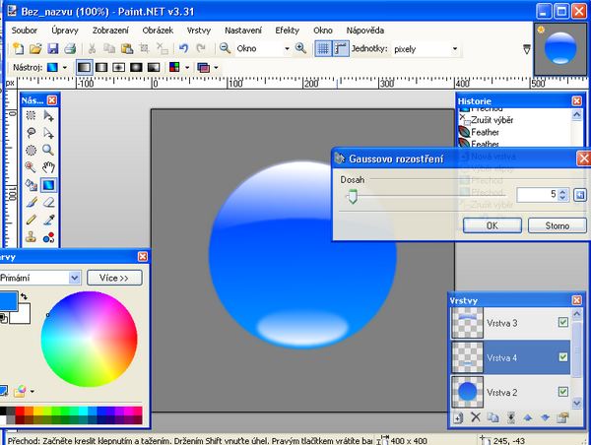Open the Efekty menu
This screenshot has width=591, height=445.
pyautogui.click(x=288, y=31)
